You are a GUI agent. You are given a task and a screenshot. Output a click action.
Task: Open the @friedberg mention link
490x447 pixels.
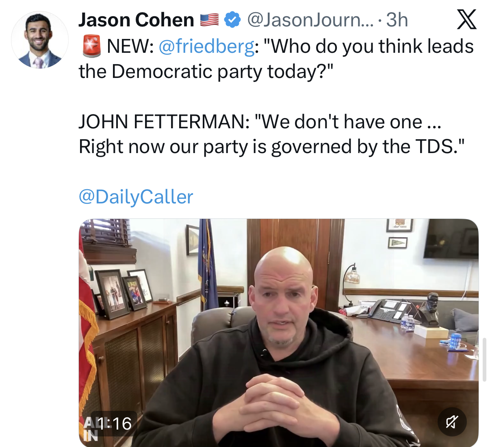click(206, 46)
